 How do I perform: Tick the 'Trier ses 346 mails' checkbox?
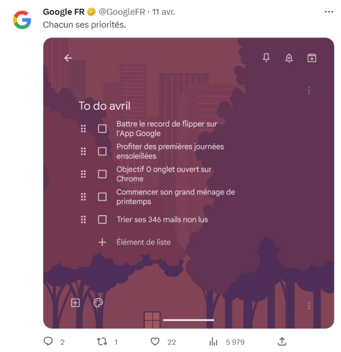[102, 219]
